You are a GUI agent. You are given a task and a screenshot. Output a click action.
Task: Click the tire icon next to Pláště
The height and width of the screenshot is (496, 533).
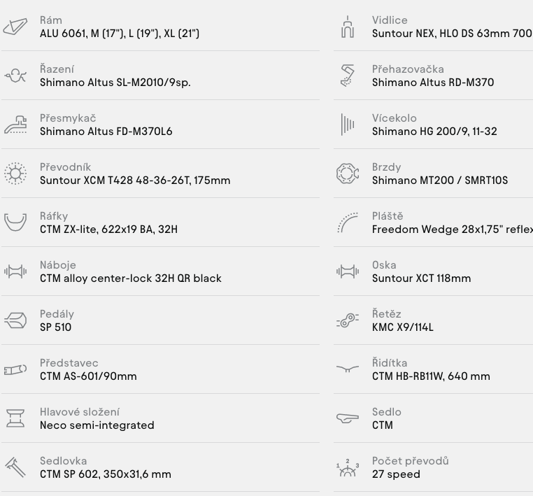347,222
